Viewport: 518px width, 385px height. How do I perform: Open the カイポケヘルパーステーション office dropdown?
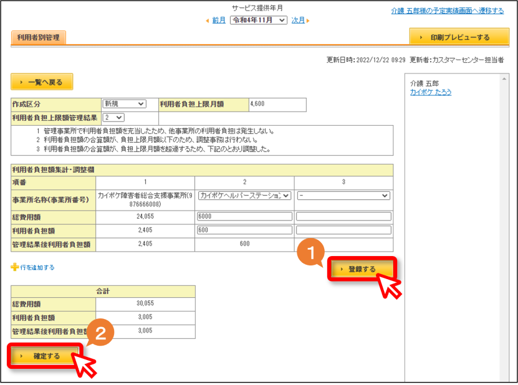[x=244, y=196]
